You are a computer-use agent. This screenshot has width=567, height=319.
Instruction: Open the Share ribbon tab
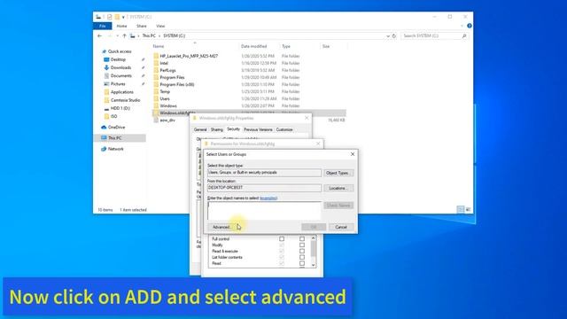(142, 26)
